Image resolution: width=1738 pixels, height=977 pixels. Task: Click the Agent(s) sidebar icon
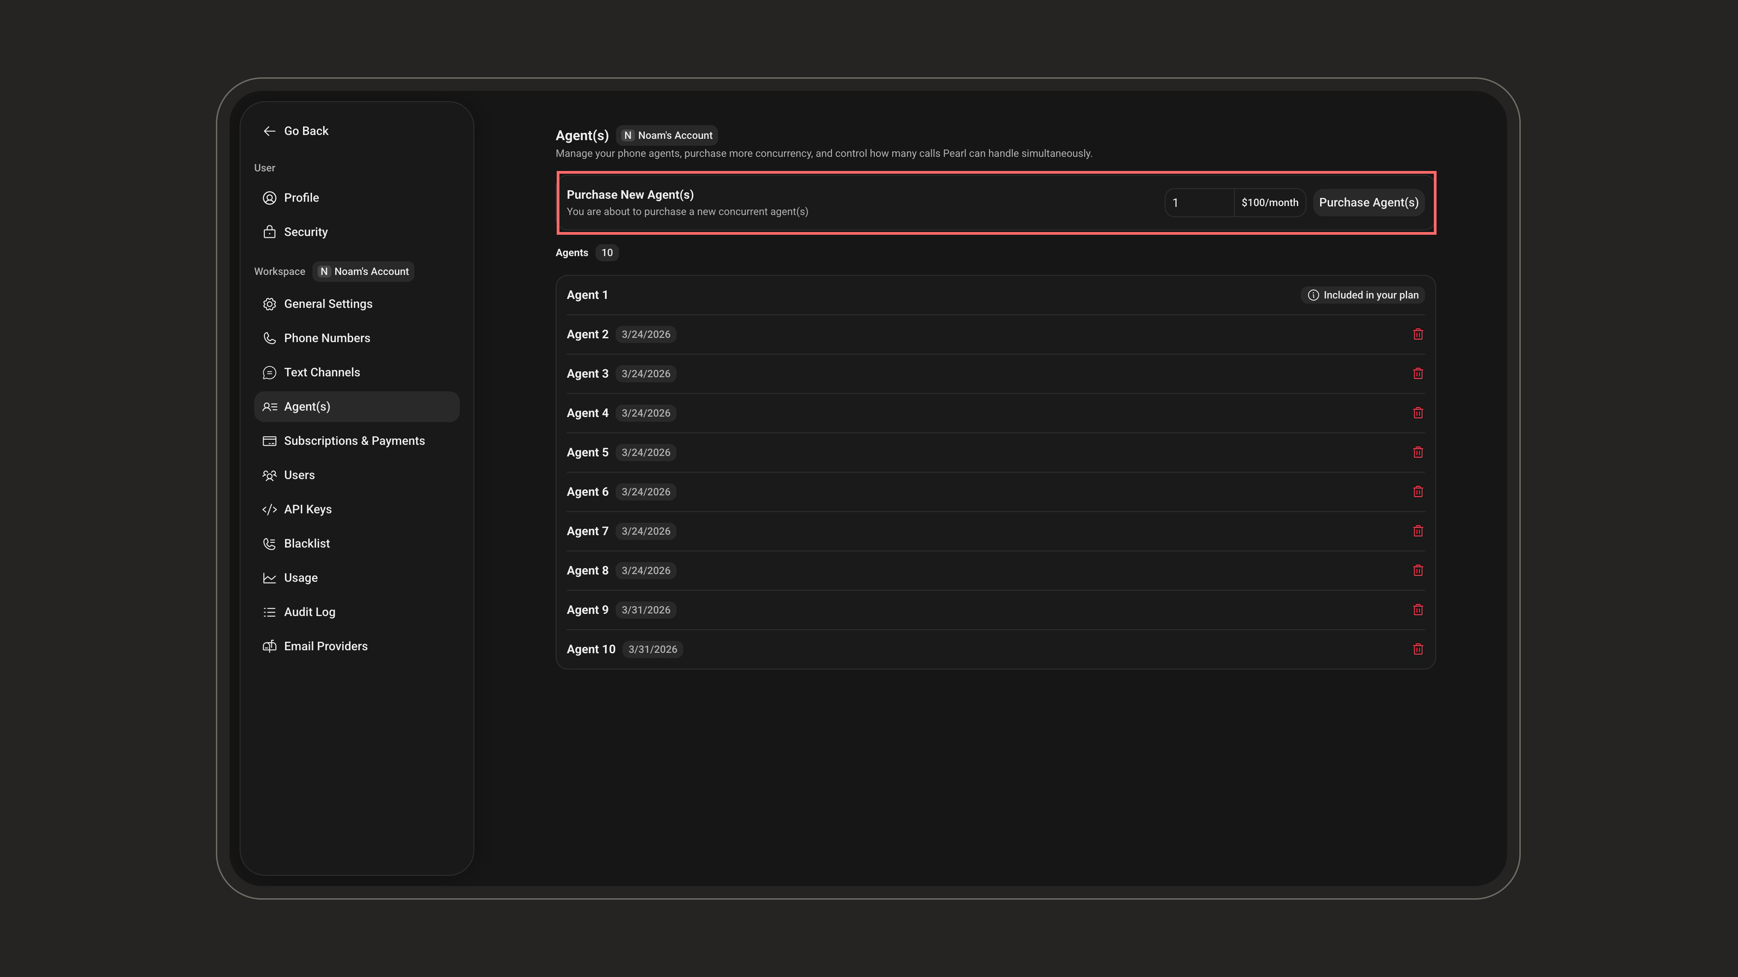pyautogui.click(x=269, y=407)
